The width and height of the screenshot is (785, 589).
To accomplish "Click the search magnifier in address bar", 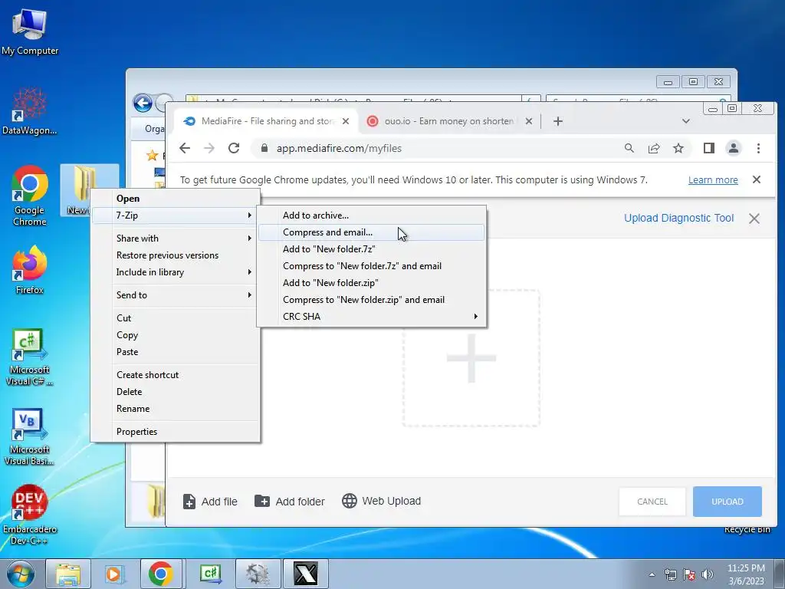I will click(629, 148).
